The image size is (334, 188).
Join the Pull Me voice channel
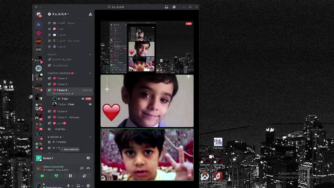[x=70, y=129]
